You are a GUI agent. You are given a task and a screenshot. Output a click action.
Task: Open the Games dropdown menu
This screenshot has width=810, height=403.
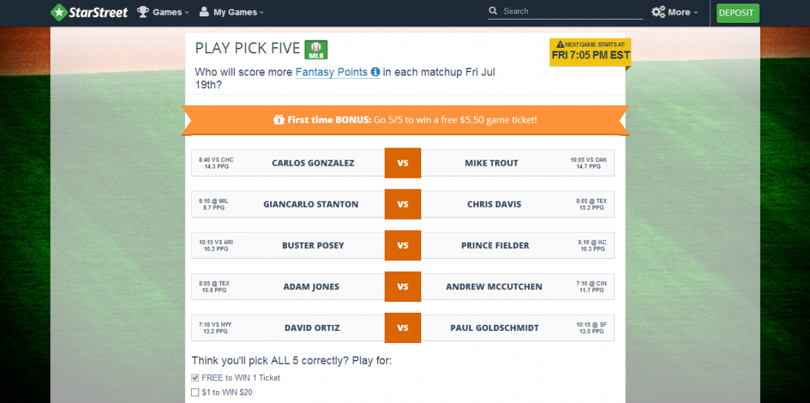[x=167, y=12]
